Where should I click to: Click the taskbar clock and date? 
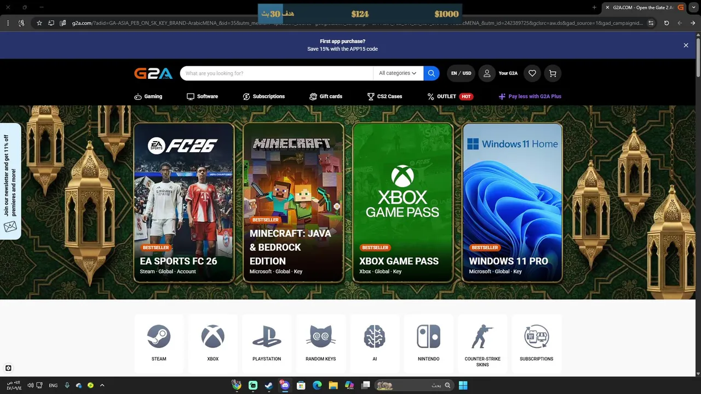[x=14, y=385]
